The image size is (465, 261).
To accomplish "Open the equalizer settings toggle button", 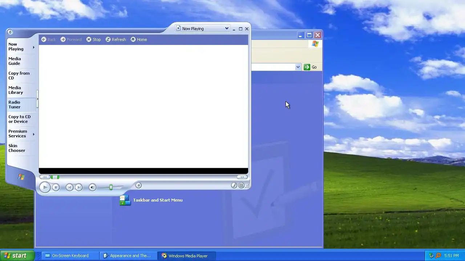I will tap(138, 186).
